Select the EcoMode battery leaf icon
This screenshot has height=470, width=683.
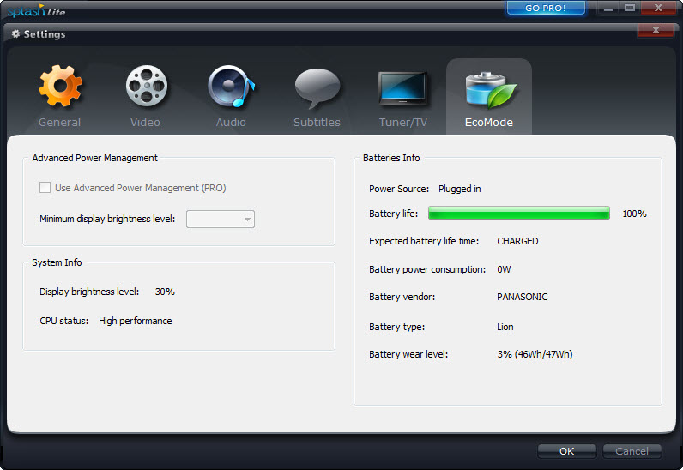point(491,90)
